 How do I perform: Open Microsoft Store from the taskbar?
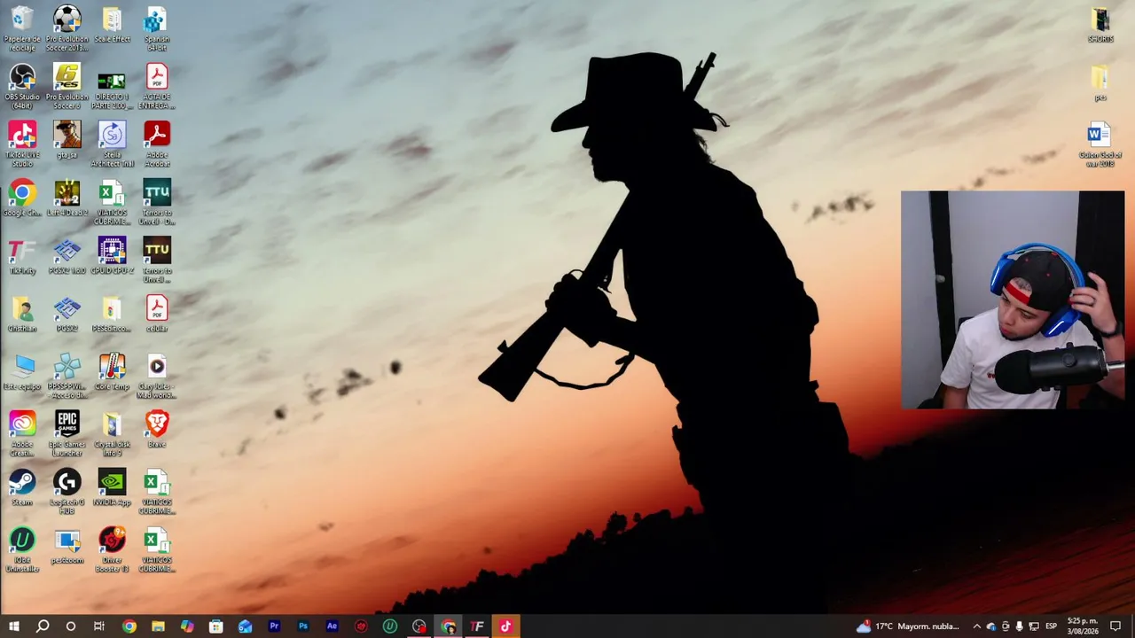pyautogui.click(x=215, y=626)
